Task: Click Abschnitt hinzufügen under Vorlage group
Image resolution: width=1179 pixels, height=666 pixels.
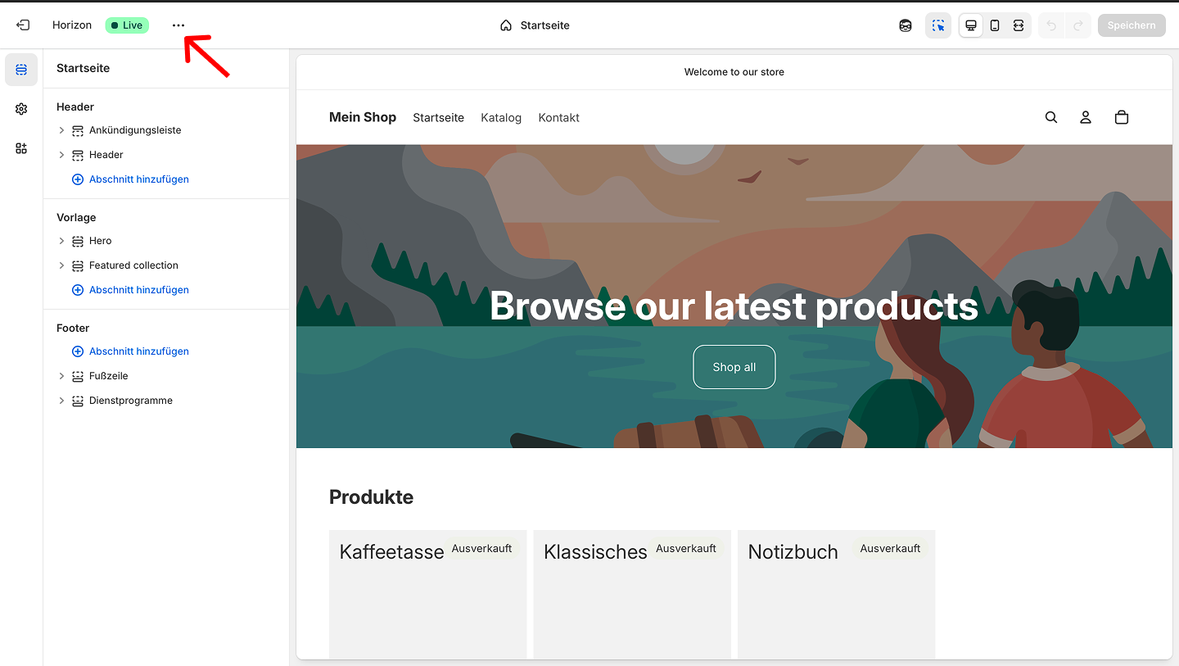Action: pos(130,290)
